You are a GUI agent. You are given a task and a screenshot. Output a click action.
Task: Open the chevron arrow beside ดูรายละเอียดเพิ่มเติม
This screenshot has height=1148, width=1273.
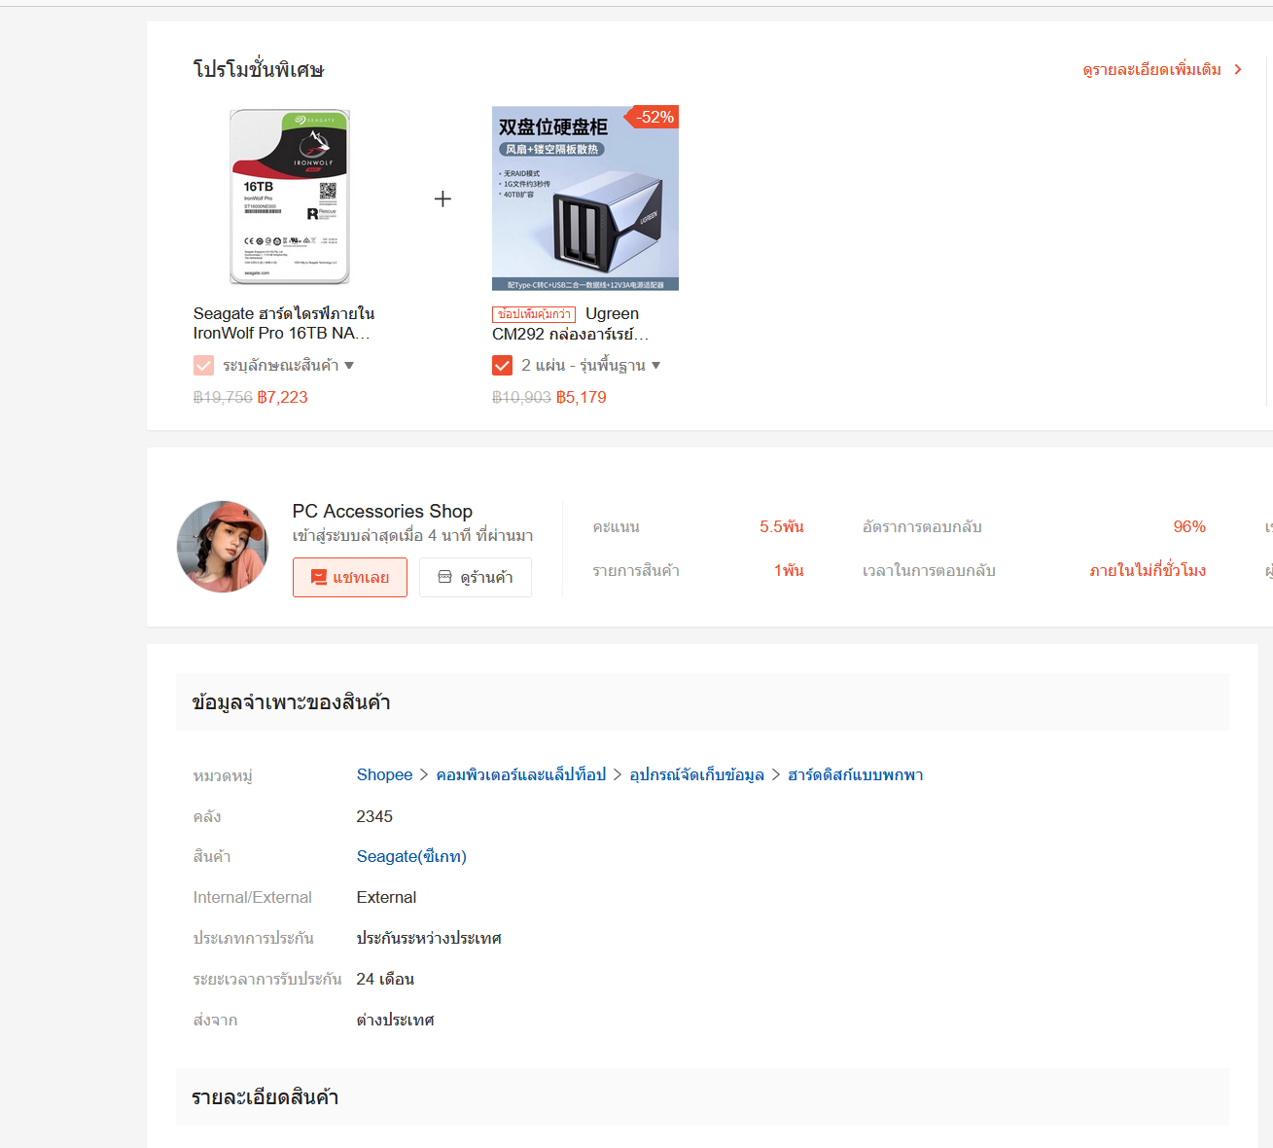[1238, 70]
